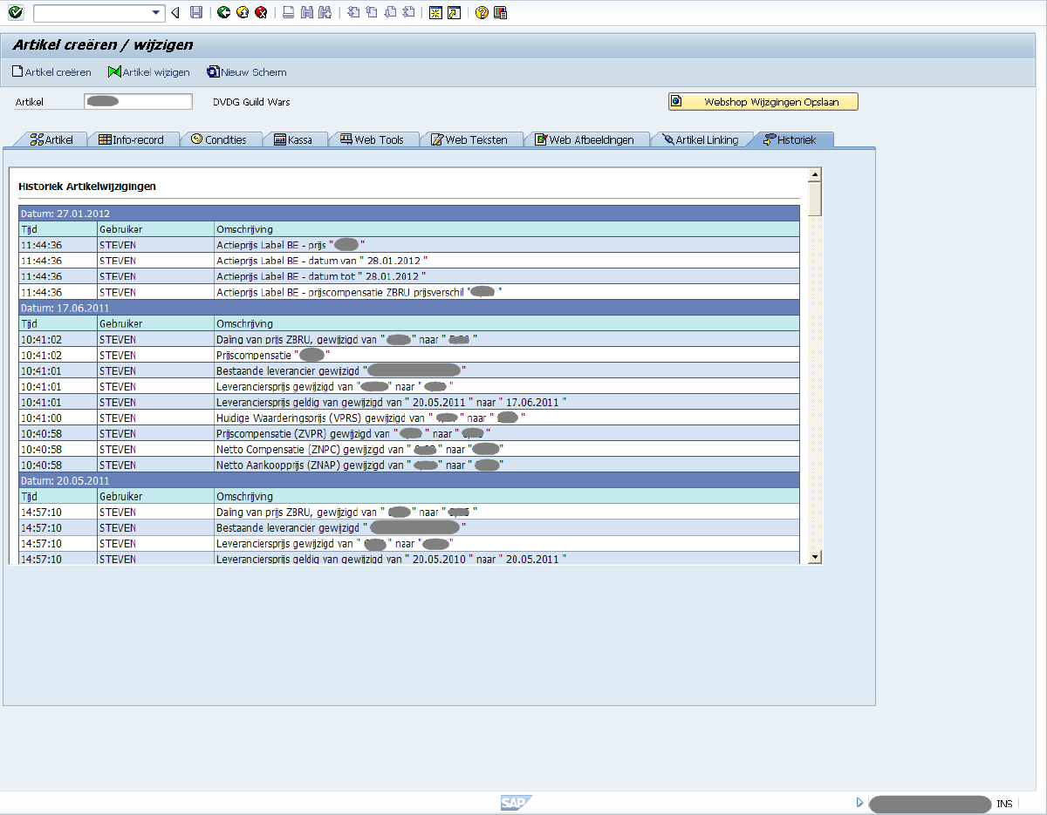Viewport: 1047px width, 815px height.
Task: Click the red Cancel icon
Action: click(260, 12)
